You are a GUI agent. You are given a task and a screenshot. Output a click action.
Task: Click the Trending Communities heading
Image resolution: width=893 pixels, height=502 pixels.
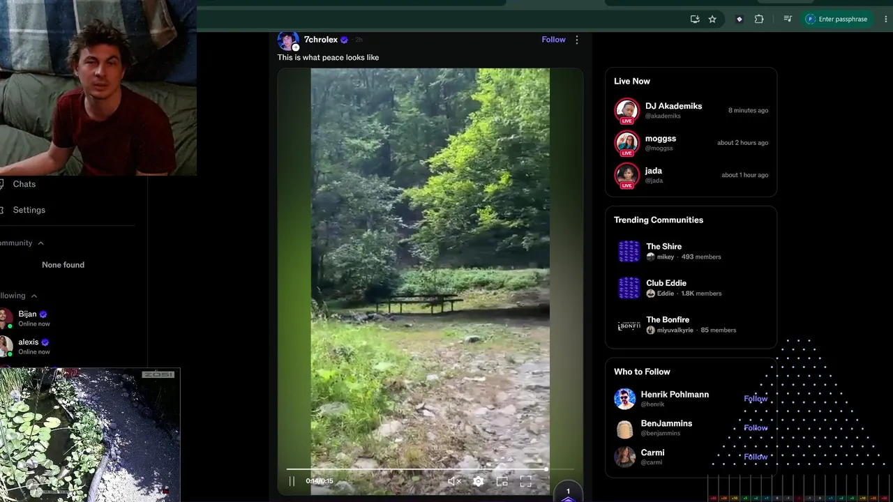point(659,220)
